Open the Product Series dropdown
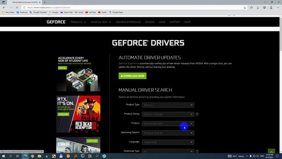The width and height of the screenshot is (282, 159). (168, 114)
